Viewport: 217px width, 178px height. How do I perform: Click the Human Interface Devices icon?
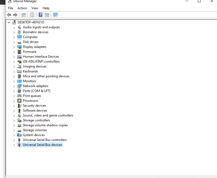tap(19, 57)
